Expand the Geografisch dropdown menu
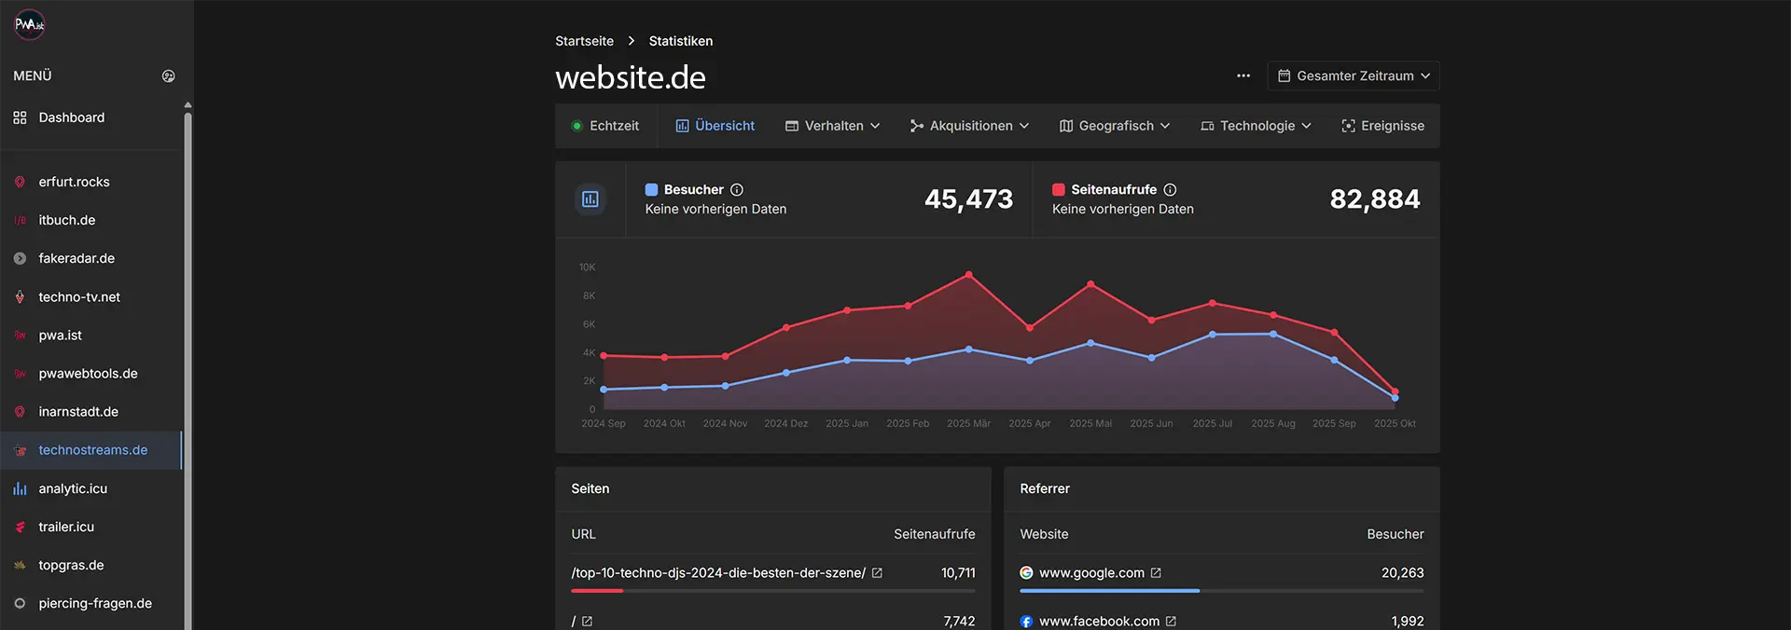Viewport: 1791px width, 630px height. pos(1114,126)
